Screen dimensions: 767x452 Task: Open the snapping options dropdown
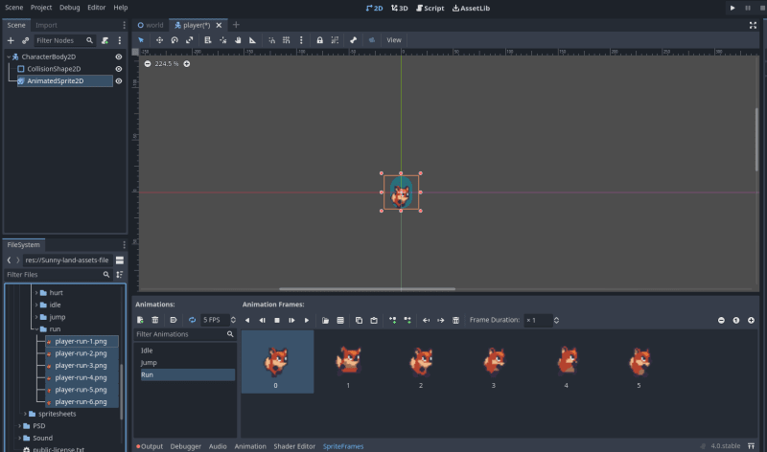pyautogui.click(x=301, y=40)
